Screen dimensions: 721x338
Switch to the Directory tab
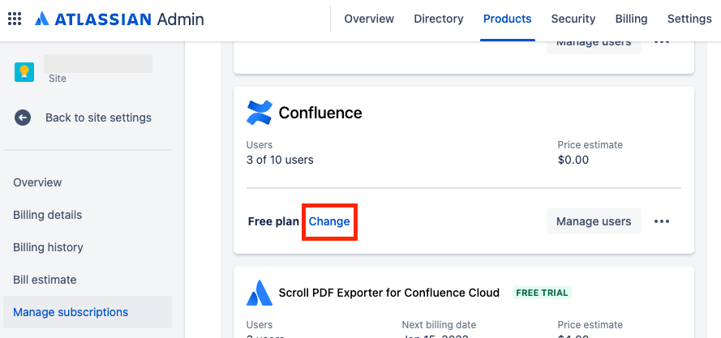point(439,19)
